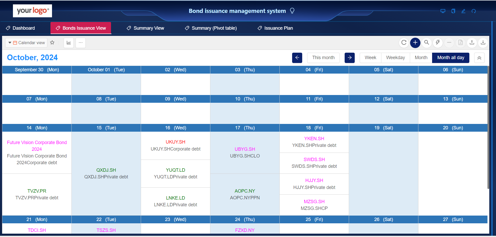Click the minus remove icon
Image resolution: width=496 pixels, height=237 pixels.
coord(449,43)
